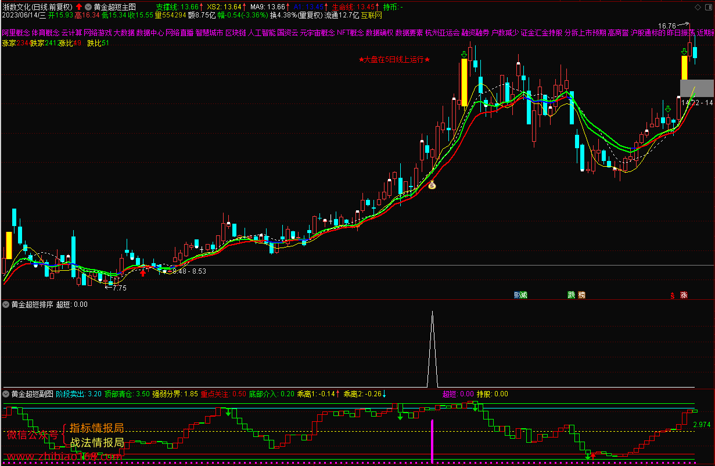
Task: Open the 榜 event marker
Action: 582,295
